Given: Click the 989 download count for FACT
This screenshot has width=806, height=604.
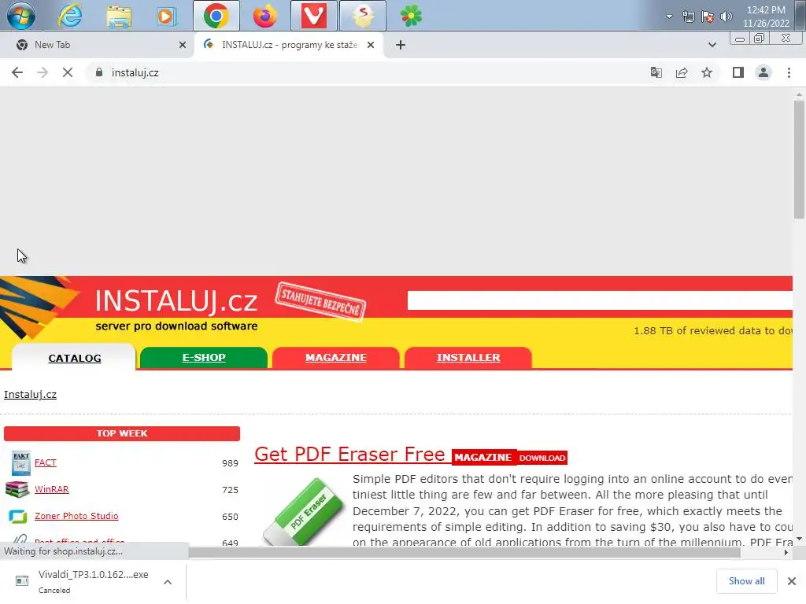Looking at the screenshot, I should click(x=230, y=463).
